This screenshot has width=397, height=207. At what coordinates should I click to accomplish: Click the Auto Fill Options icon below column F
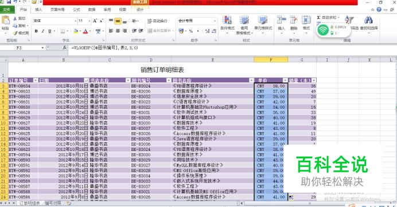click(x=291, y=198)
